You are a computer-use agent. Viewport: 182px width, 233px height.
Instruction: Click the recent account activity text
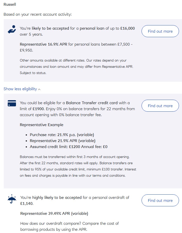pos(37,14)
